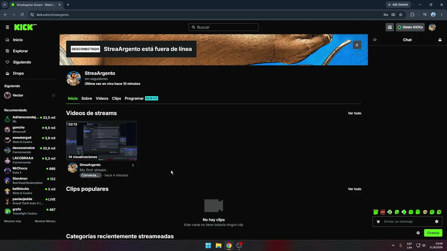
Task: Click the Buscar search field
Action: 223,27
